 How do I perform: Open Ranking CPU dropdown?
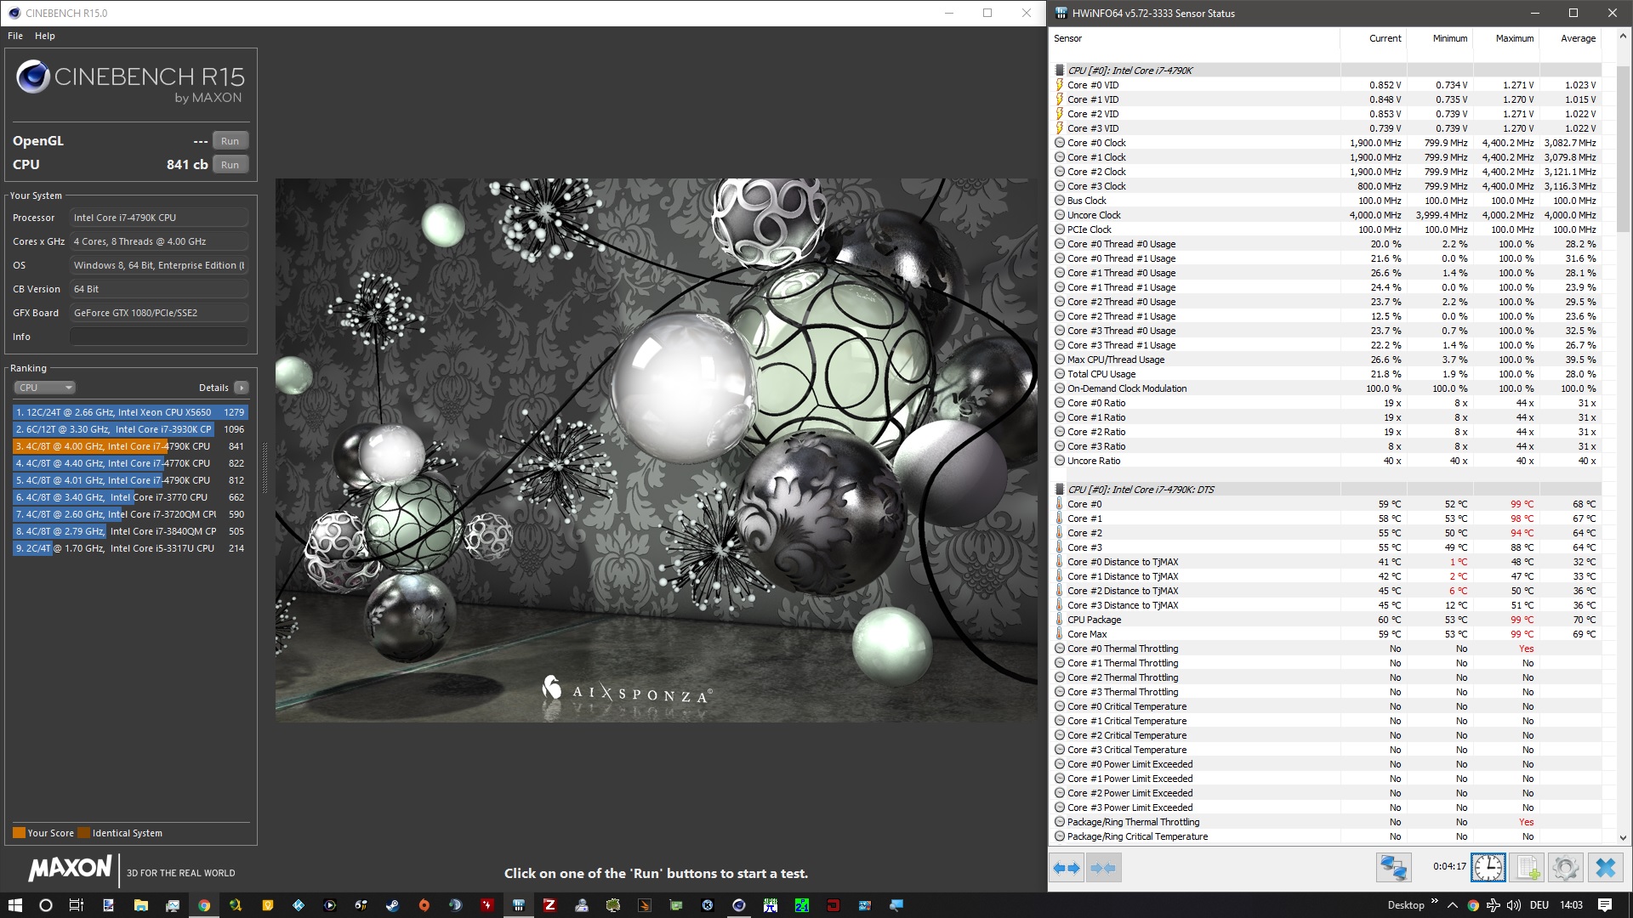[44, 388]
